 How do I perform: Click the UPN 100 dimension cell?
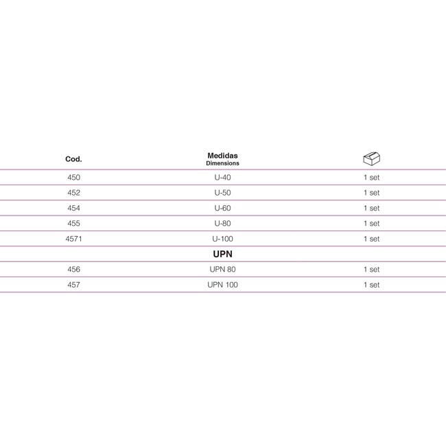coord(223,285)
